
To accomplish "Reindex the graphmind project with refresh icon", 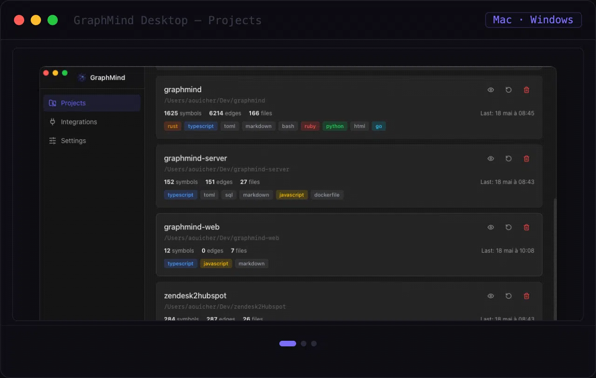I will [x=508, y=90].
